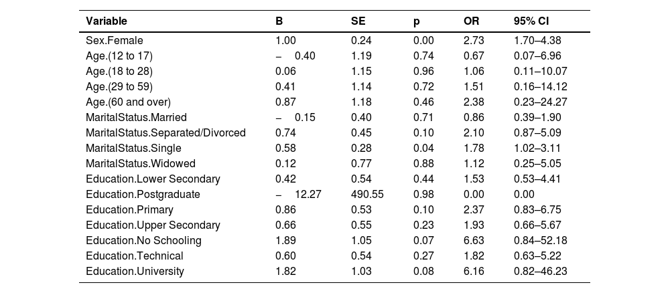Select the B column header
The height and width of the screenshot is (293, 670).
[x=279, y=21]
